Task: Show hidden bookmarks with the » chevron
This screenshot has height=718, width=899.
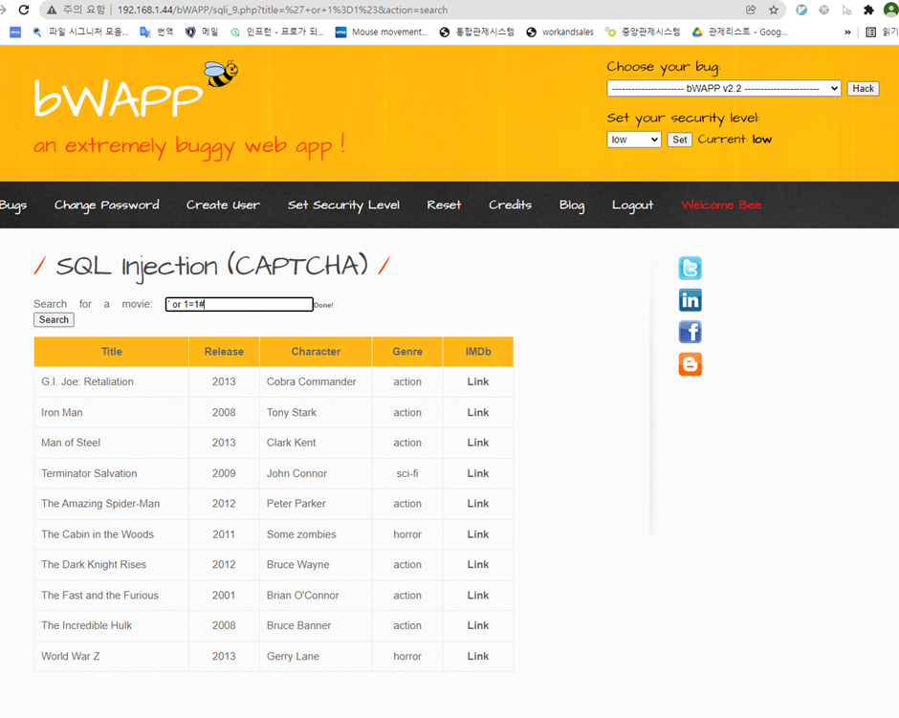Action: [x=847, y=33]
